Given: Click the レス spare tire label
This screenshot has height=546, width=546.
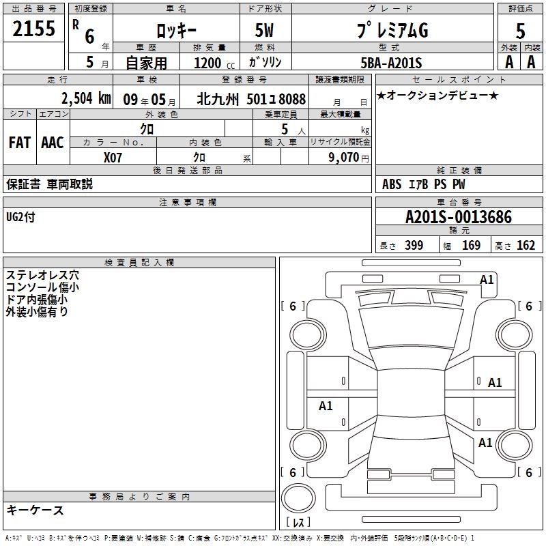Looking at the screenshot, I should pos(298,522).
